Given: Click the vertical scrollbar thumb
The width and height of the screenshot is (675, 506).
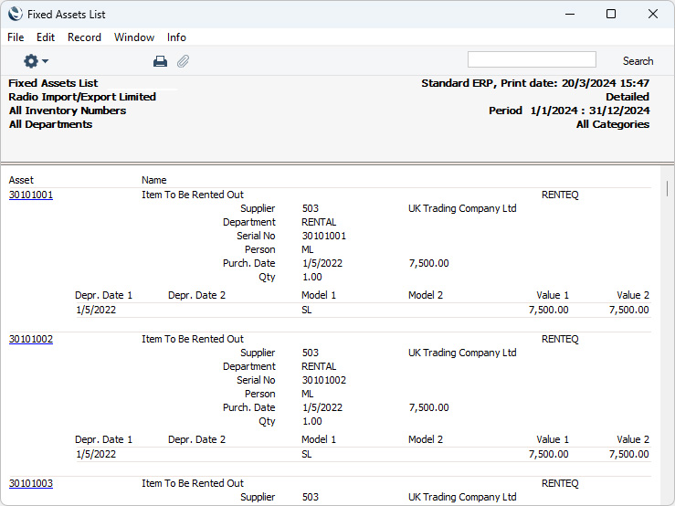Looking at the screenshot, I should [x=668, y=188].
